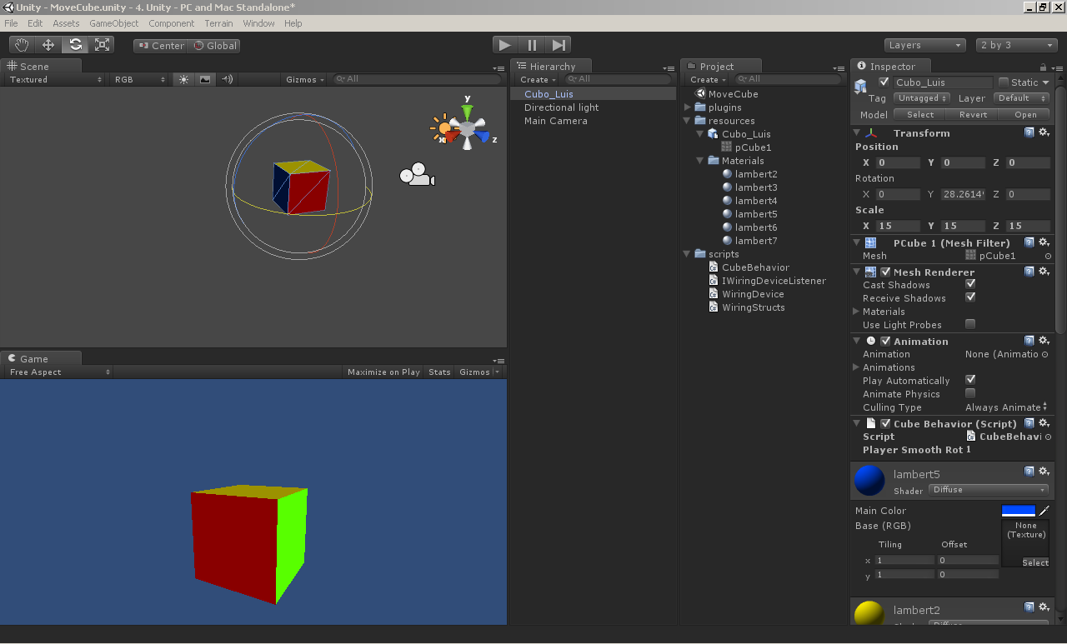1067x644 pixels.
Task: Click the Revert model button
Action: point(973,115)
